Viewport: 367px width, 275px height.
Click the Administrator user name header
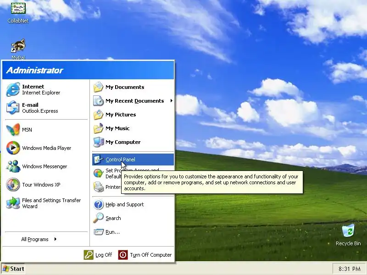(x=35, y=71)
